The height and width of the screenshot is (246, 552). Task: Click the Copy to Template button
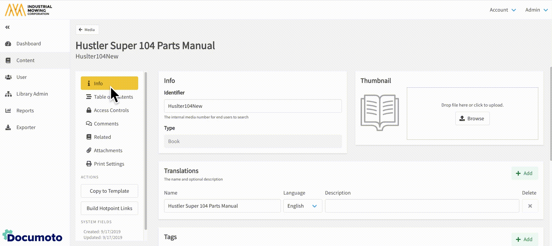point(109,191)
